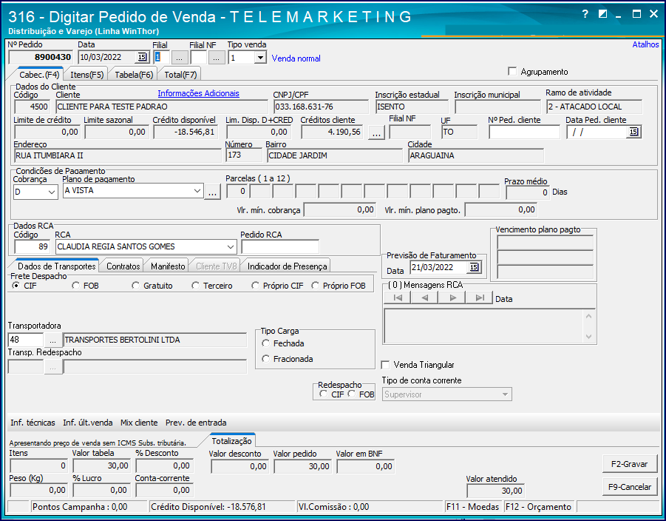The height and width of the screenshot is (521, 666).
Task: Open the Atalhos link
Action: click(x=645, y=44)
